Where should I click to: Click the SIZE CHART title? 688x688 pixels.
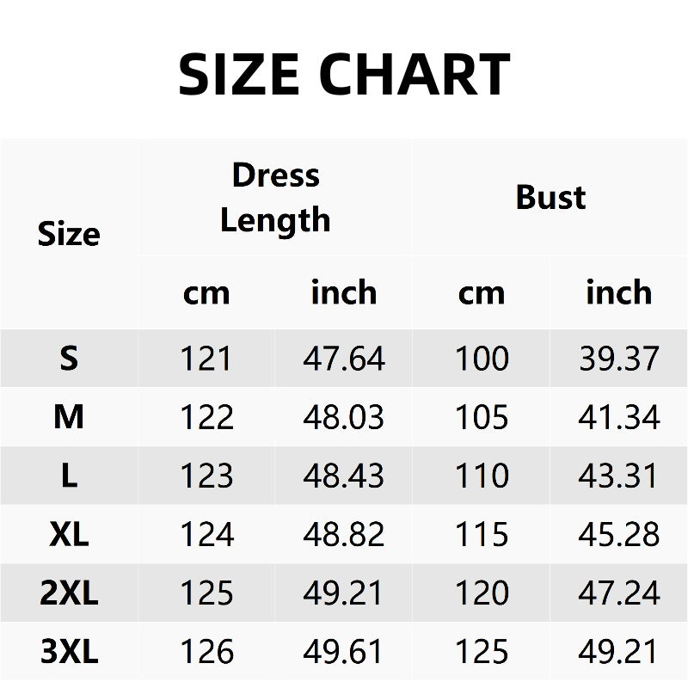coord(344,74)
